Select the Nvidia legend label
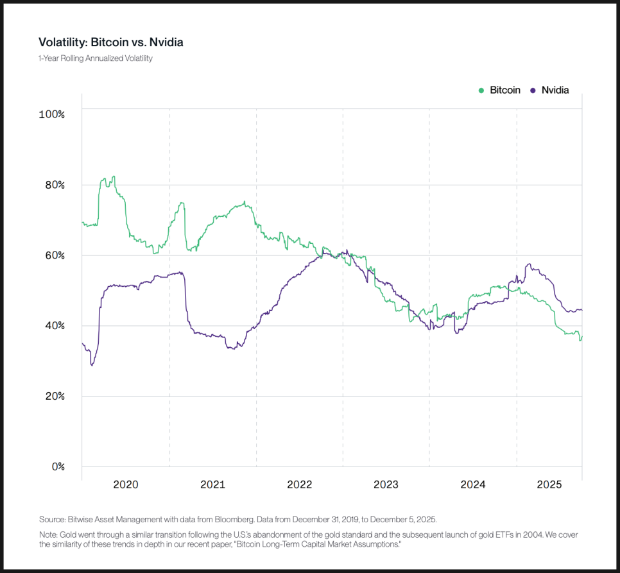620x573 pixels. point(555,90)
